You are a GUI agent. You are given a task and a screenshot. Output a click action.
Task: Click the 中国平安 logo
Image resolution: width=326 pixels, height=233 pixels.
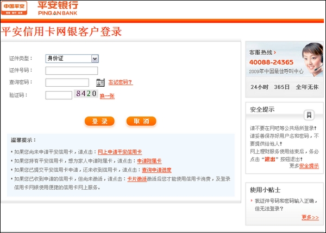14,8
